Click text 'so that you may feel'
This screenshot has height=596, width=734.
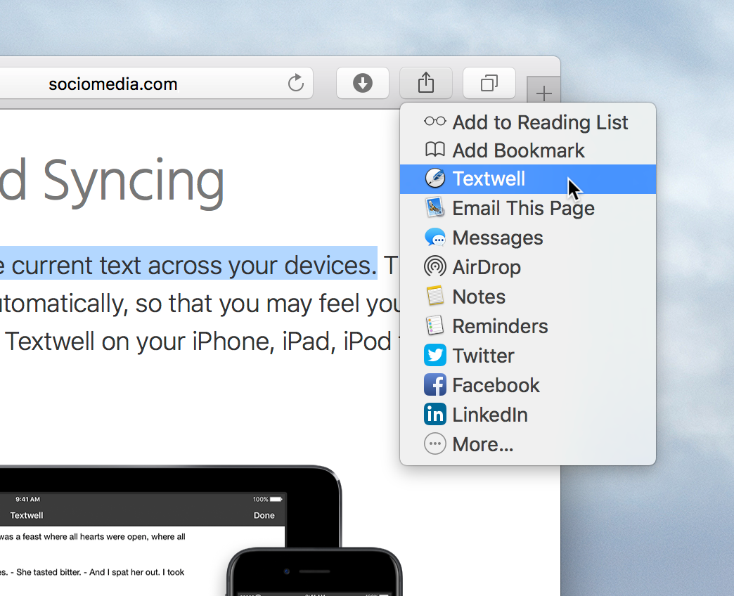[247, 304]
